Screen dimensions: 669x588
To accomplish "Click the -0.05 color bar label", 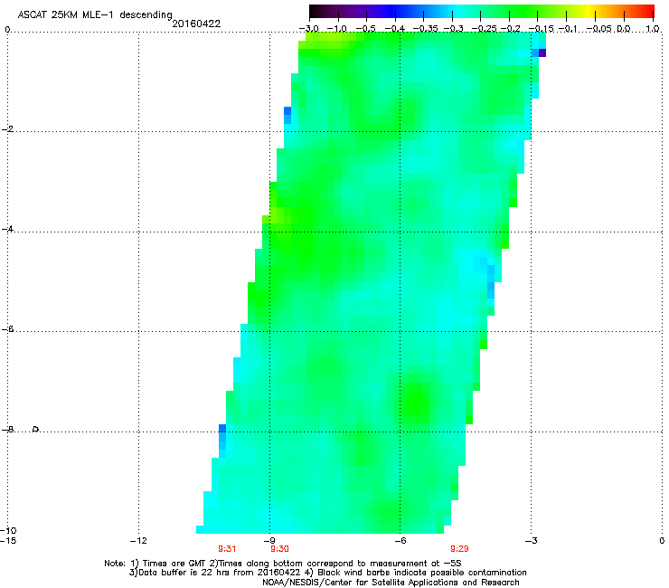I will pos(598,29).
